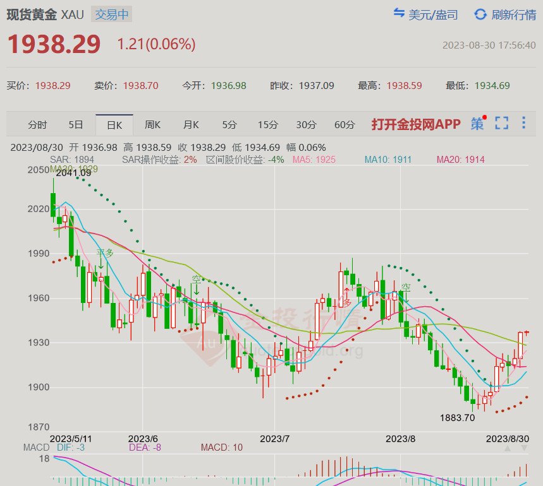Select the 30分 interval tab
Screen dimensions: 543x486
[306, 125]
